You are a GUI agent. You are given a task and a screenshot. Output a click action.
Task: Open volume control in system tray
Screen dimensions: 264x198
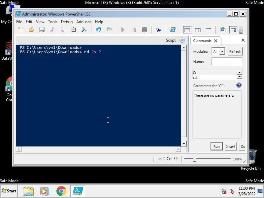pyautogui.click(x=232, y=191)
